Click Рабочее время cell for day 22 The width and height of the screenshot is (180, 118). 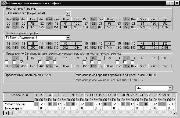tap(132, 104)
